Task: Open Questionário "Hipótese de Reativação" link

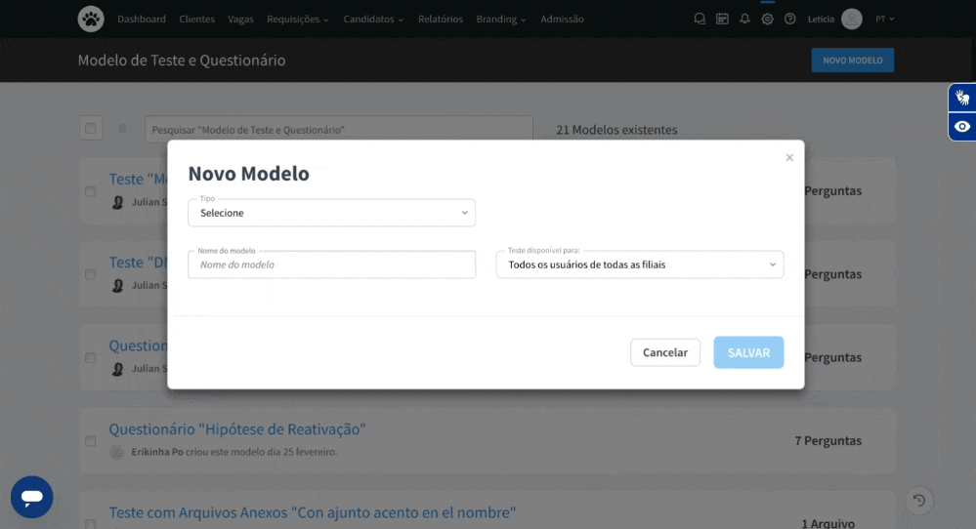Action: pos(237,428)
